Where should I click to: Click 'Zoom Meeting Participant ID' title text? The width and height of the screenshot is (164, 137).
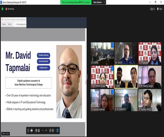(14, 2)
